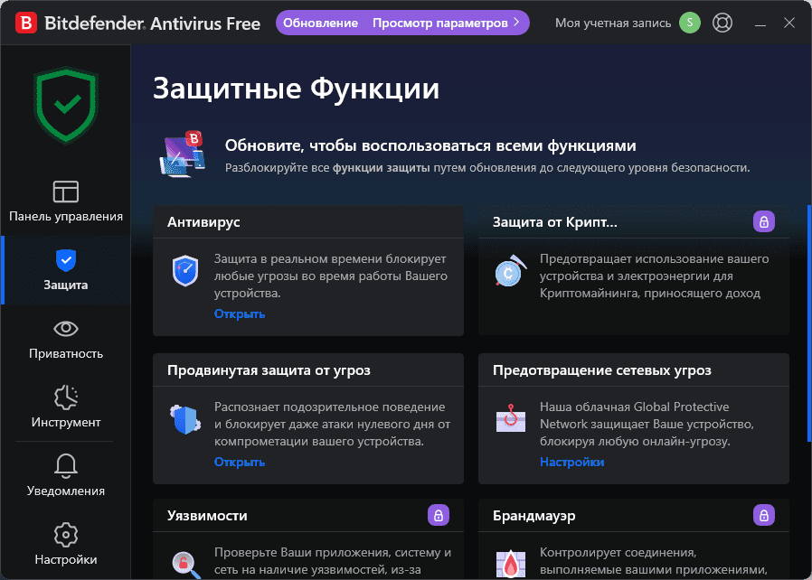Click Открыть under Продвинутая защита от угроз
This screenshot has width=812, height=580.
(x=240, y=462)
